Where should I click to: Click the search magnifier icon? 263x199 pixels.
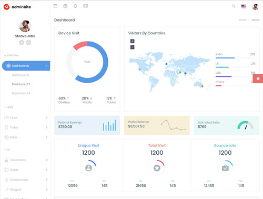(x=234, y=6)
